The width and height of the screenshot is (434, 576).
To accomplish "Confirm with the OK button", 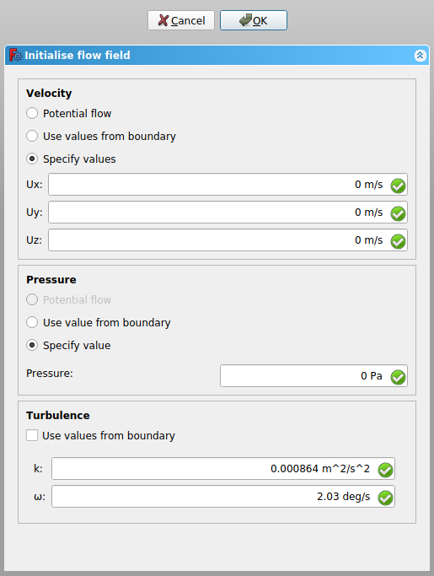I will coord(254,20).
